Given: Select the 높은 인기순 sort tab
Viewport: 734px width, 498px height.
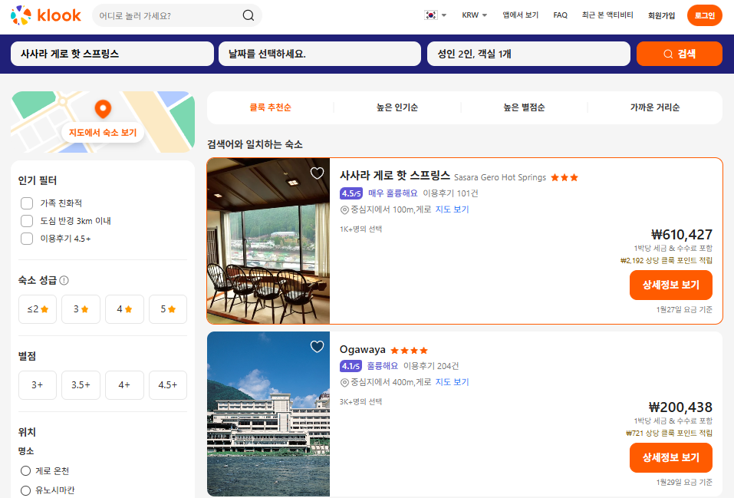Looking at the screenshot, I should point(397,107).
